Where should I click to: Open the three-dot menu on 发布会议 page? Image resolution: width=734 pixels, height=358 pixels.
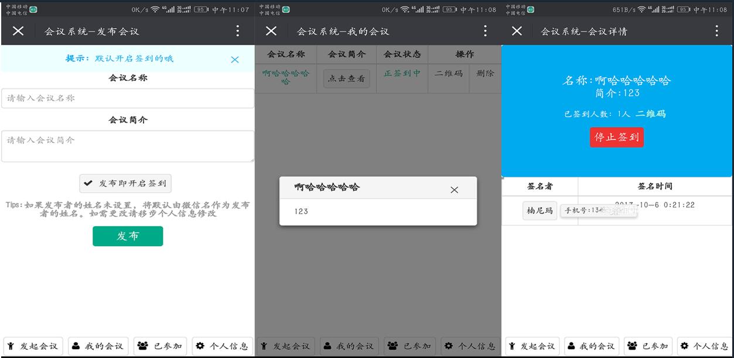238,32
